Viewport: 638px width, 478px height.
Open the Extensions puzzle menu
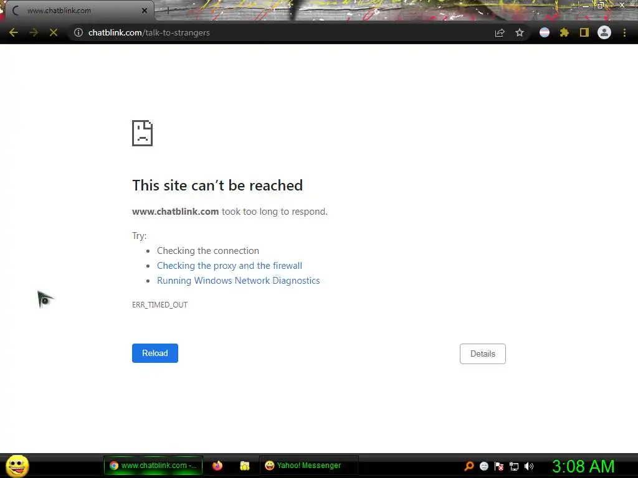564,32
